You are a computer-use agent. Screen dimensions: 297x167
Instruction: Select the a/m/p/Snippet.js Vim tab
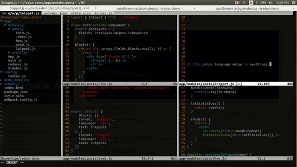21,13
